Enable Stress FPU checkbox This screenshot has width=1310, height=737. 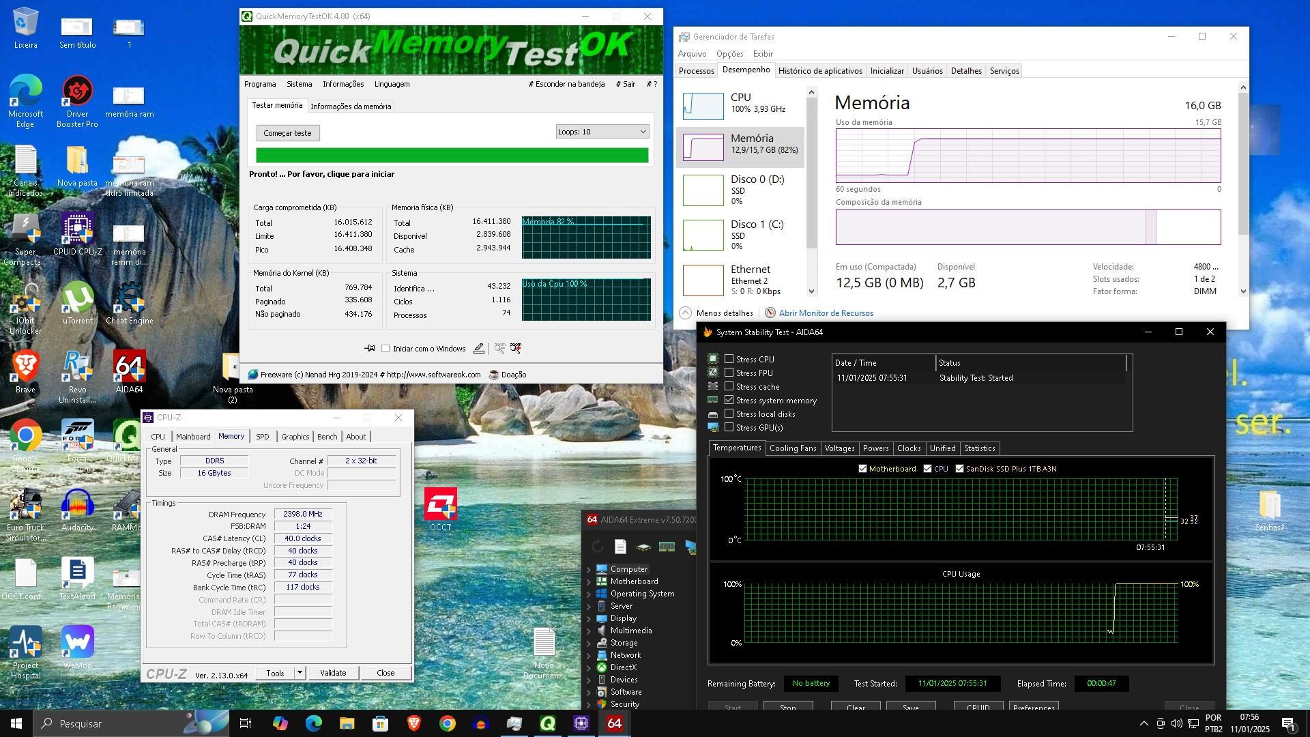[729, 373]
